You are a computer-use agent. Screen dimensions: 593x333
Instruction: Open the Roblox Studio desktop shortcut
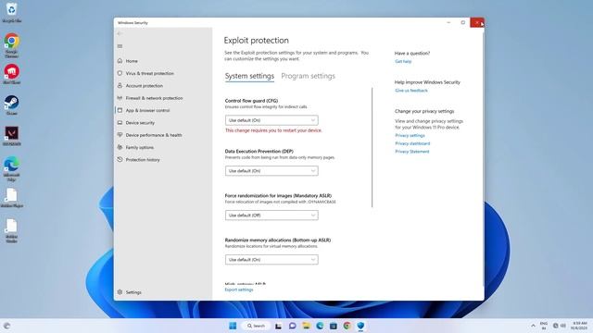coord(12,230)
